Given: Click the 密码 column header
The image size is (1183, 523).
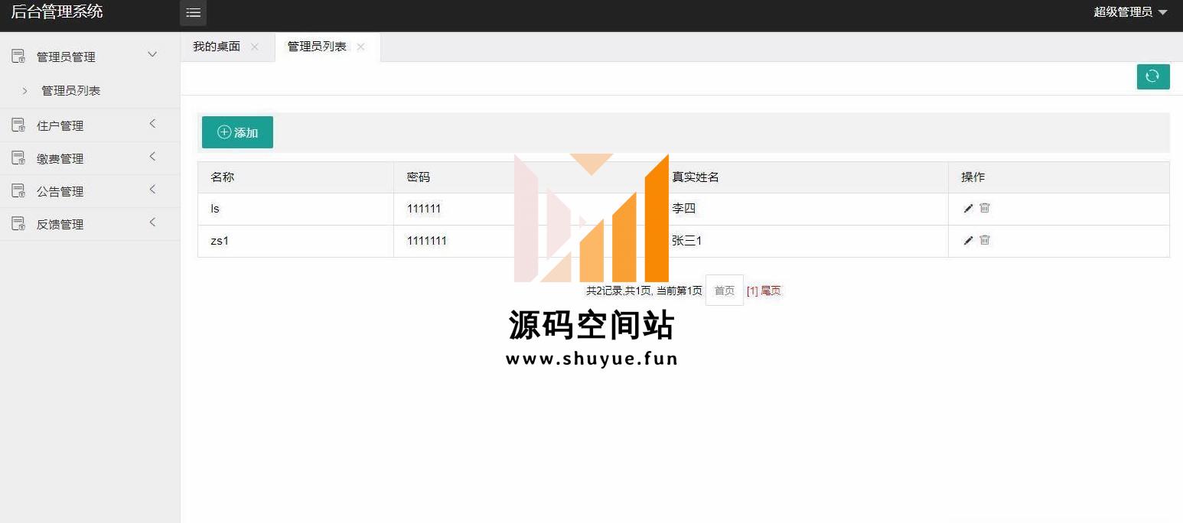Looking at the screenshot, I should 419,177.
